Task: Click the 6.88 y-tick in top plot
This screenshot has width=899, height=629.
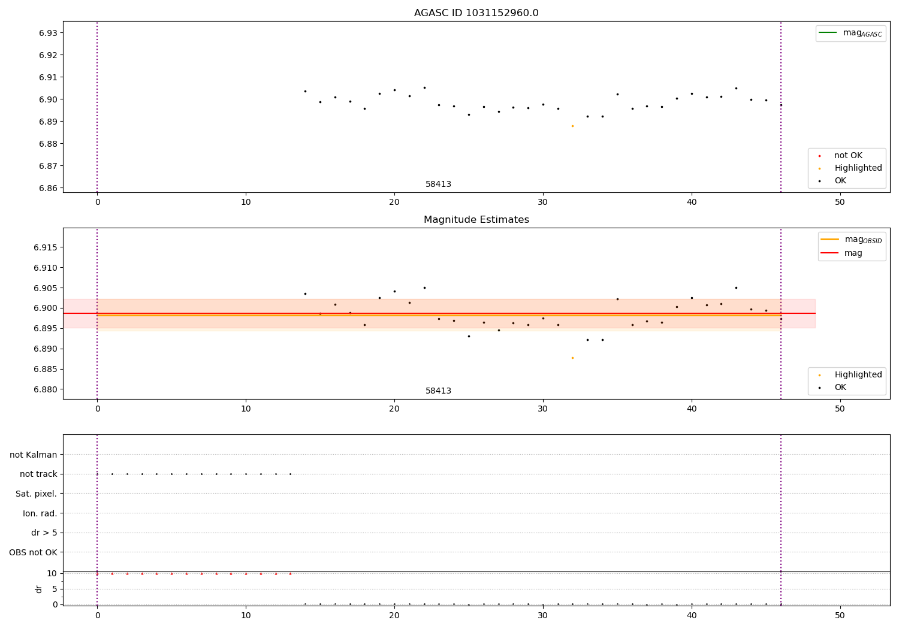Action: point(48,144)
